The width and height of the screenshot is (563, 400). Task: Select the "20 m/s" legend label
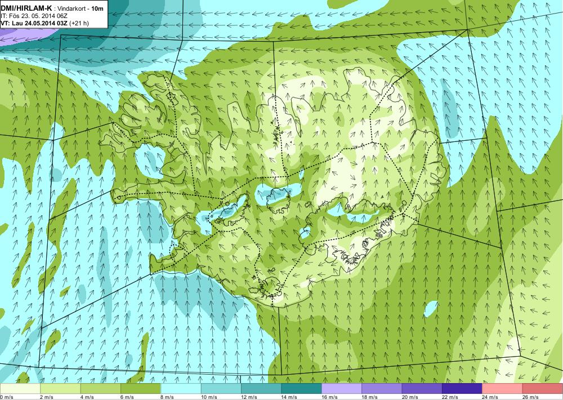[410, 397]
